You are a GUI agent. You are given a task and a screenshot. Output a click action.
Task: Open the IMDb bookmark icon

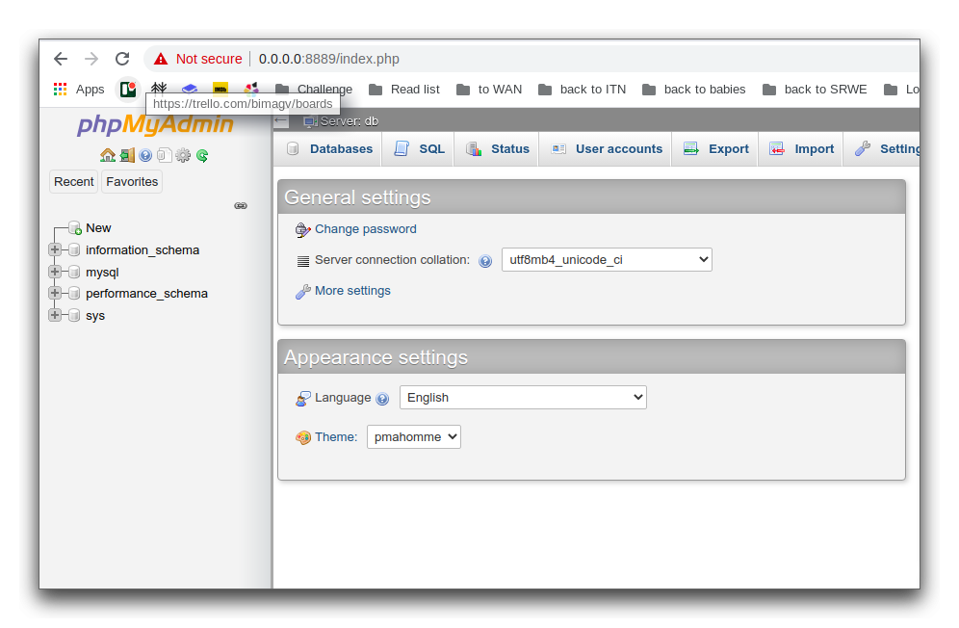pyautogui.click(x=220, y=89)
